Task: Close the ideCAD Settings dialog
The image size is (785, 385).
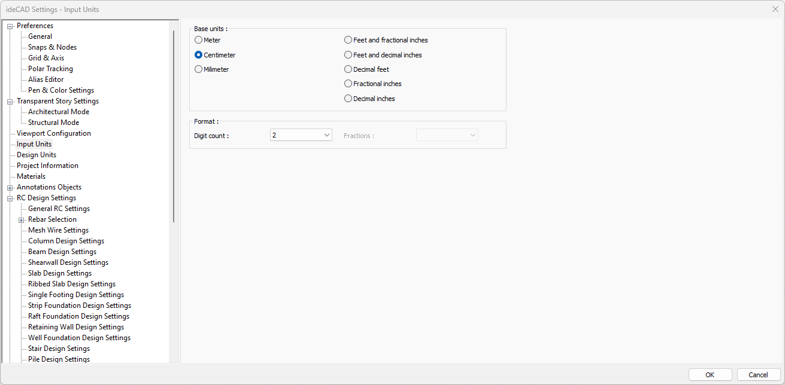Action: pos(775,9)
